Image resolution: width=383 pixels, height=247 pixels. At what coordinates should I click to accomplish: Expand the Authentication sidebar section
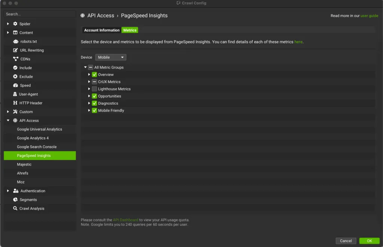pyautogui.click(x=8, y=191)
